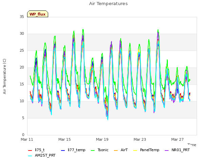
Task: Click the 5 y-axis tick label
Action: click(x=23, y=118)
